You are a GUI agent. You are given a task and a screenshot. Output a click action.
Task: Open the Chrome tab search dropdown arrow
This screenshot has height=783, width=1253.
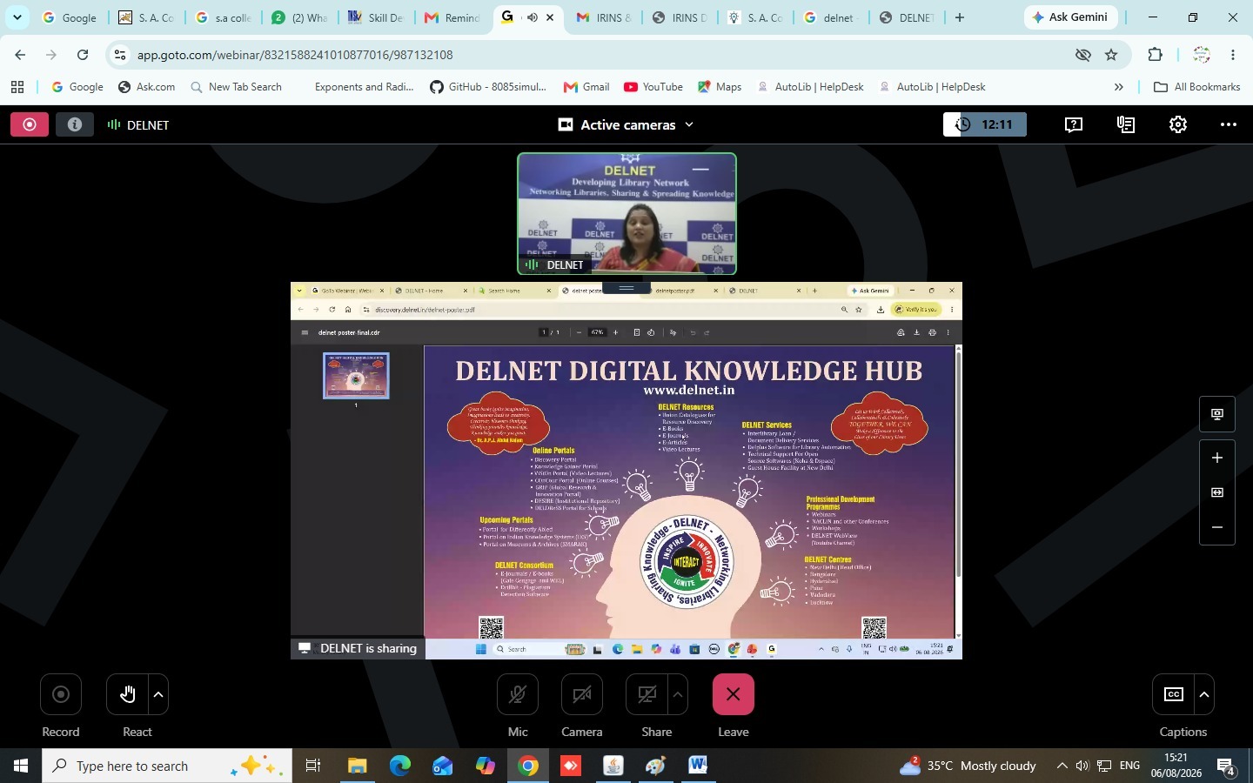coord(17,17)
